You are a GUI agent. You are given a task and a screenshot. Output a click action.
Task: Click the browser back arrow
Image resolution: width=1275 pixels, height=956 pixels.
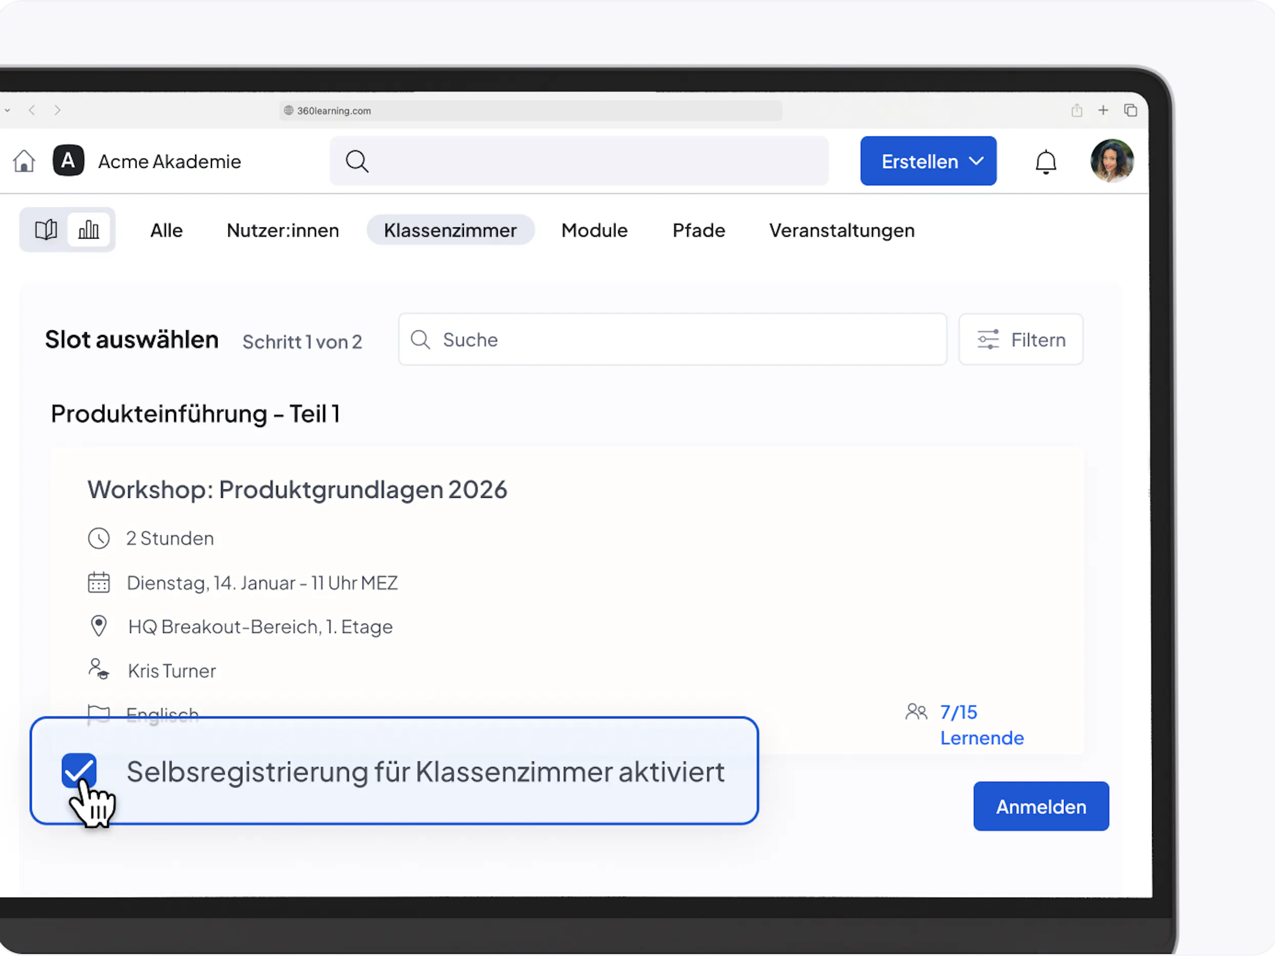click(x=32, y=110)
